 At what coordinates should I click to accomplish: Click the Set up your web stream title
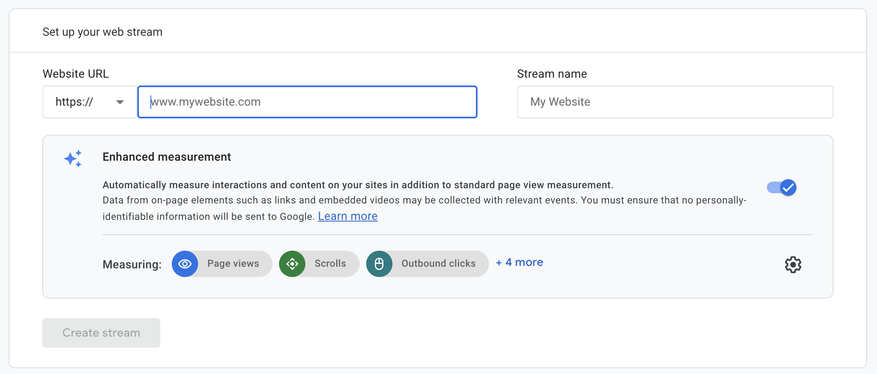coord(102,32)
